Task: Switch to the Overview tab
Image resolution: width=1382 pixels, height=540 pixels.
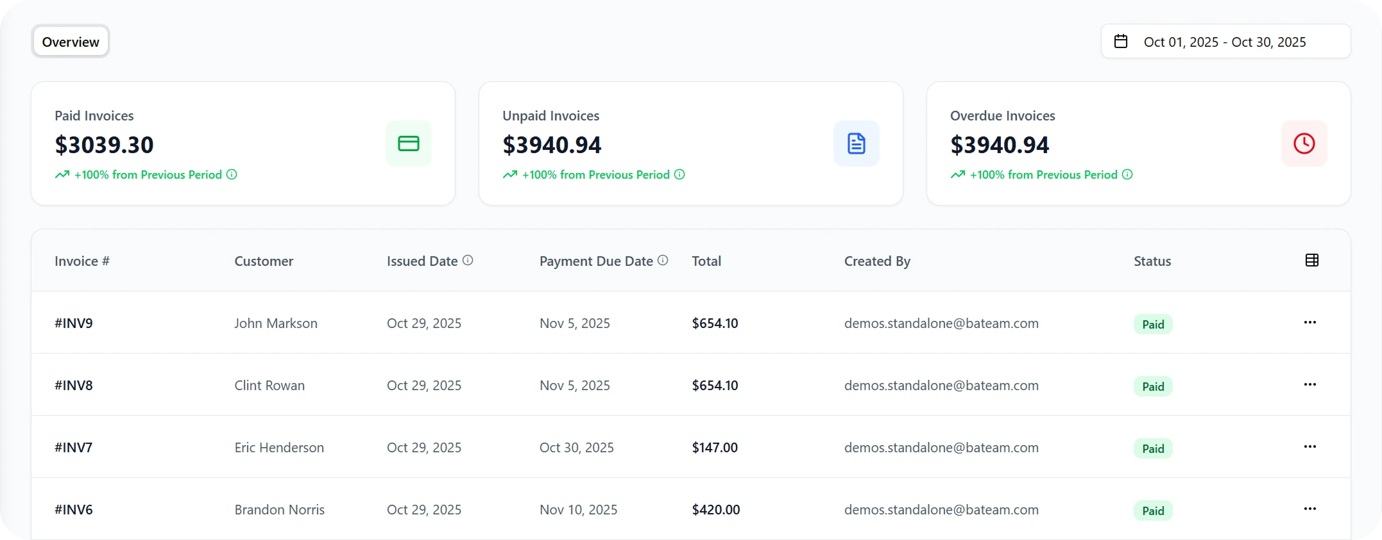Action: 71,42
